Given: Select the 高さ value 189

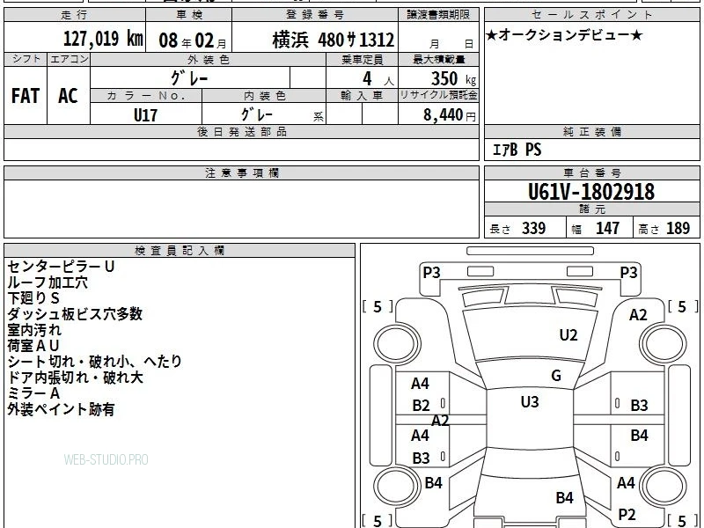Looking at the screenshot, I should [x=678, y=228].
